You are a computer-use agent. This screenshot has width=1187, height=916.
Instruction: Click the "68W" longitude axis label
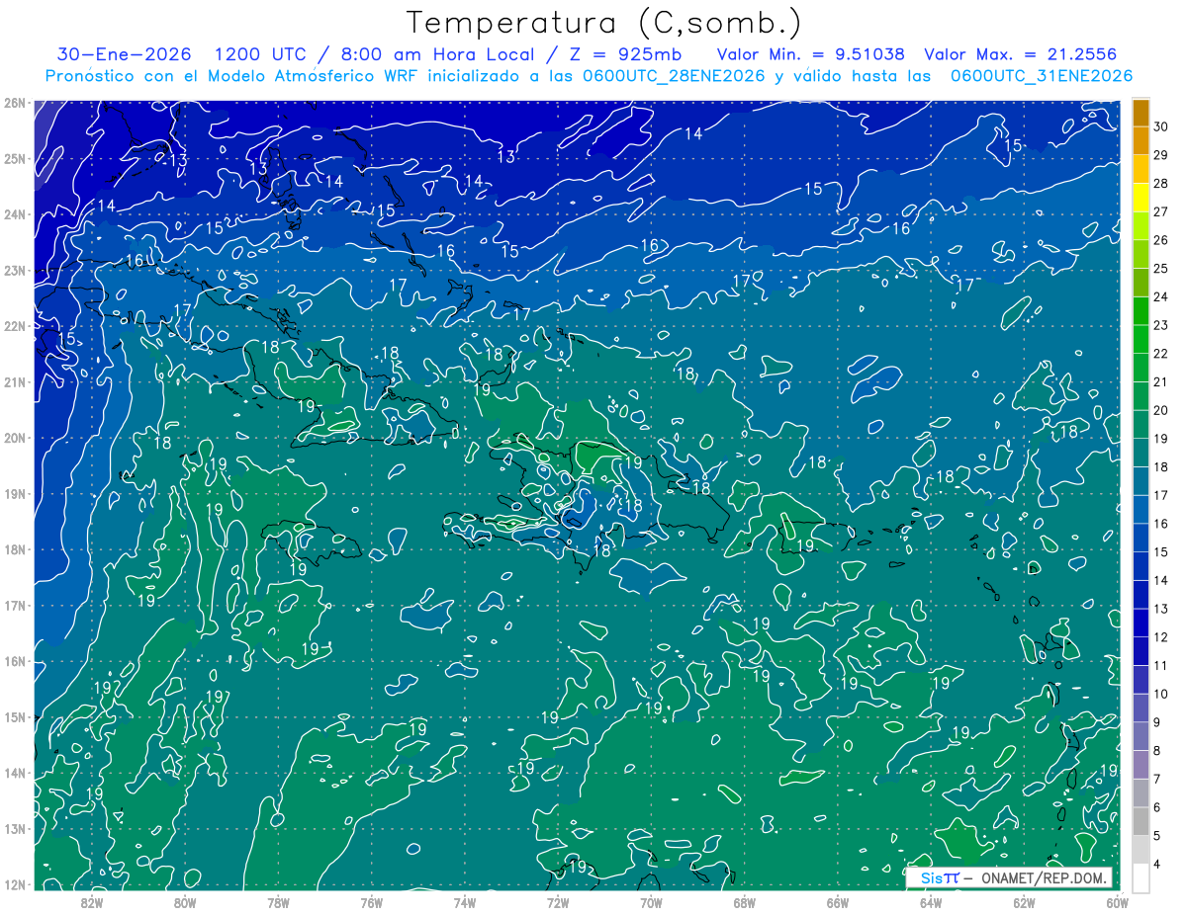(x=745, y=902)
